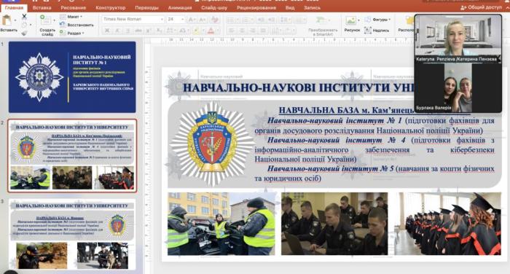Toggle underline formatting

click(127, 31)
